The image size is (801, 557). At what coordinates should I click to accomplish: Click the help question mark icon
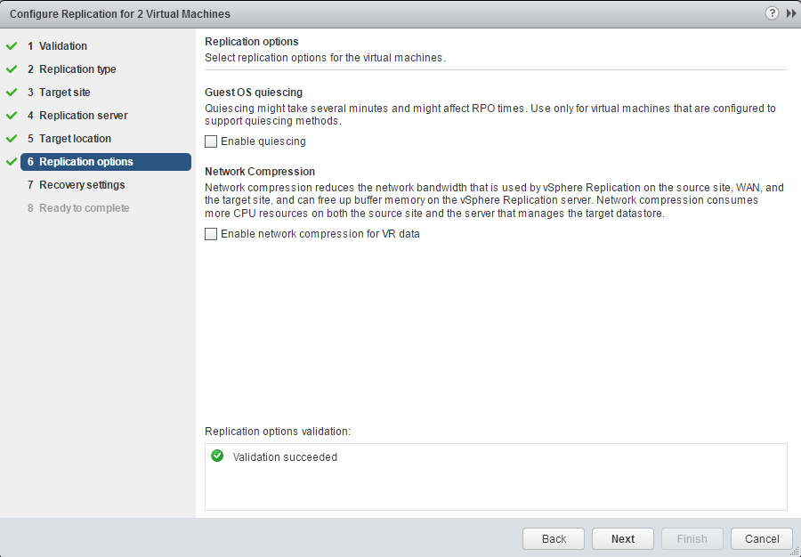(771, 13)
